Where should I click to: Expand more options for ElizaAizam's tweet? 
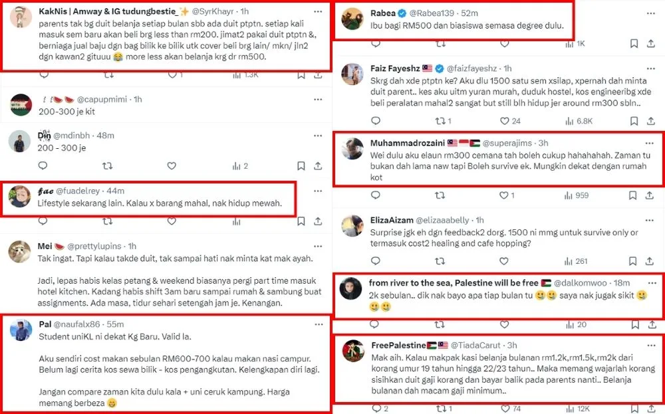click(650, 220)
